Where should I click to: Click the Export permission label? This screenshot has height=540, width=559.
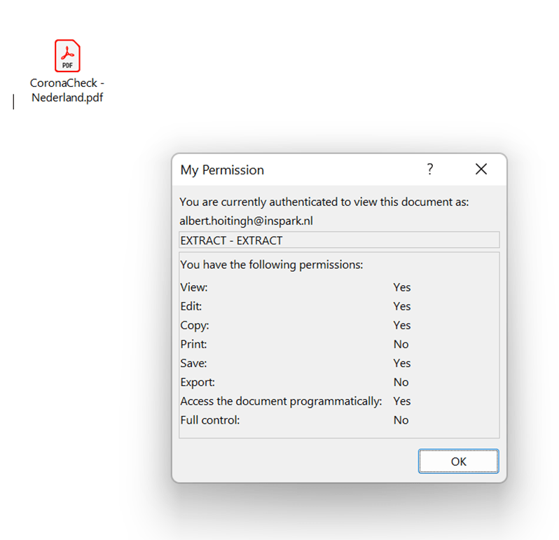[198, 382]
